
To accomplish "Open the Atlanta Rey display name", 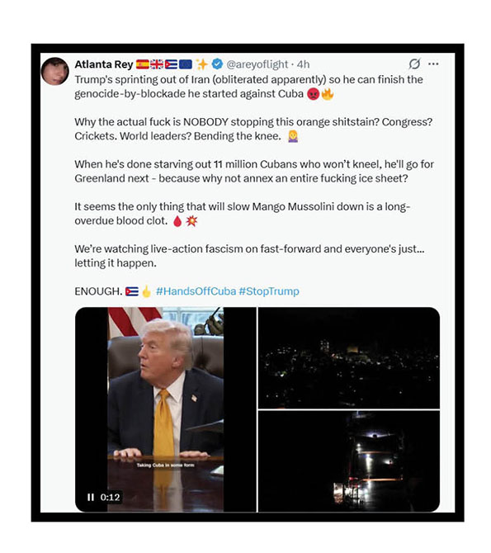I will tap(104, 64).
